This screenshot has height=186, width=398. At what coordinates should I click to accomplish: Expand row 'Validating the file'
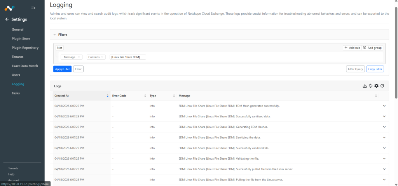click(x=384, y=158)
